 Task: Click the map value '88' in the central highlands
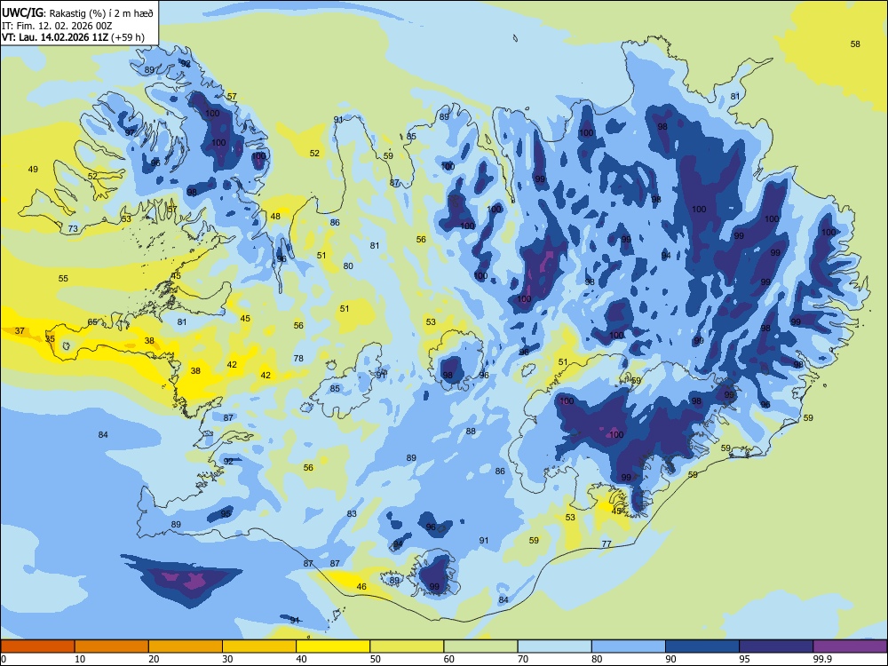click(x=471, y=432)
